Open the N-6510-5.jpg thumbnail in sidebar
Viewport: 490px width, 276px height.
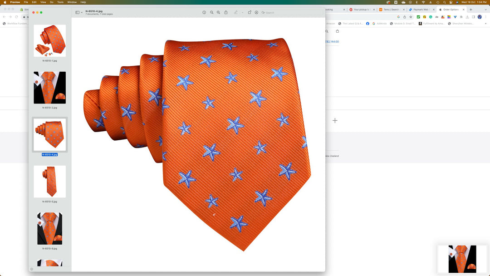(49, 182)
